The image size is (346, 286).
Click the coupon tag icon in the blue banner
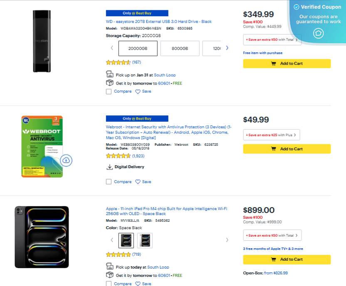coord(318,33)
